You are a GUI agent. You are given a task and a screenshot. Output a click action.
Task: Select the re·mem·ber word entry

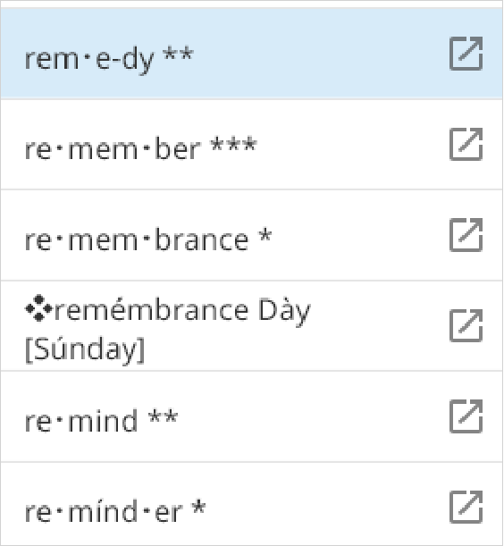[x=252, y=145]
